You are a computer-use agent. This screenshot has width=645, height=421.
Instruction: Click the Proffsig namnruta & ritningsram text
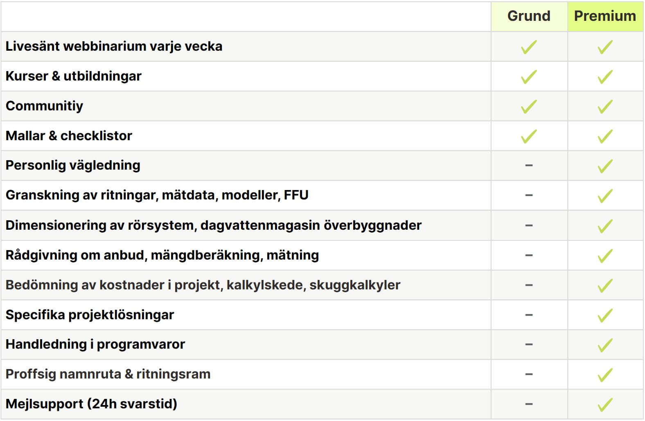(108, 374)
